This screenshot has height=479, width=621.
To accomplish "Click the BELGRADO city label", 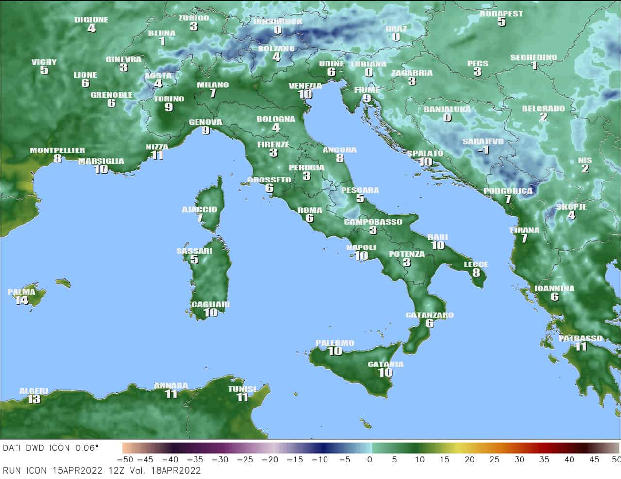I will pos(543,109).
